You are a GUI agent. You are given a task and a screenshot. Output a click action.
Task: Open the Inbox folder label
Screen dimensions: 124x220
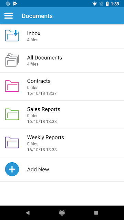pyautogui.click(x=34, y=33)
